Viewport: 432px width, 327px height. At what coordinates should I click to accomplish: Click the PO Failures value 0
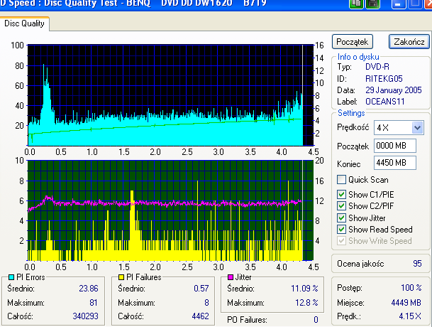click(316, 320)
